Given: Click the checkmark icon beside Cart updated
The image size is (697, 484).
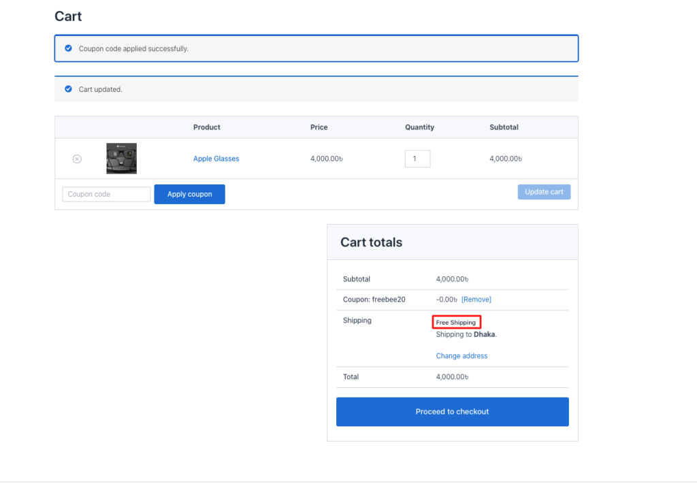Looking at the screenshot, I should coord(67,89).
